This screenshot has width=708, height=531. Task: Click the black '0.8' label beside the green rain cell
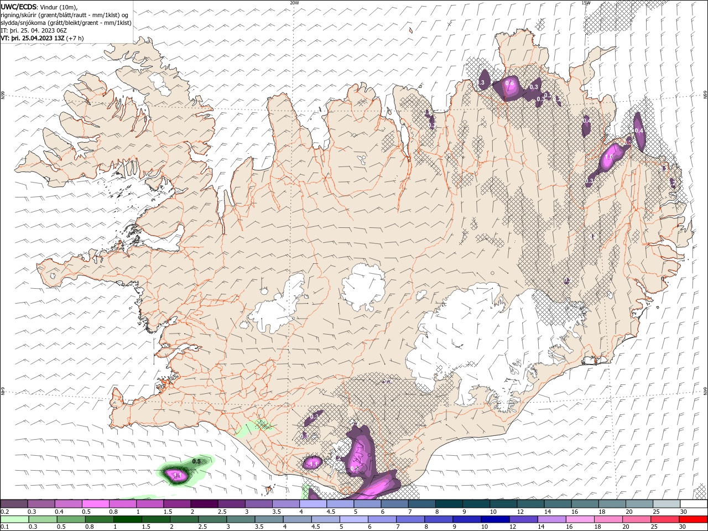click(196, 461)
